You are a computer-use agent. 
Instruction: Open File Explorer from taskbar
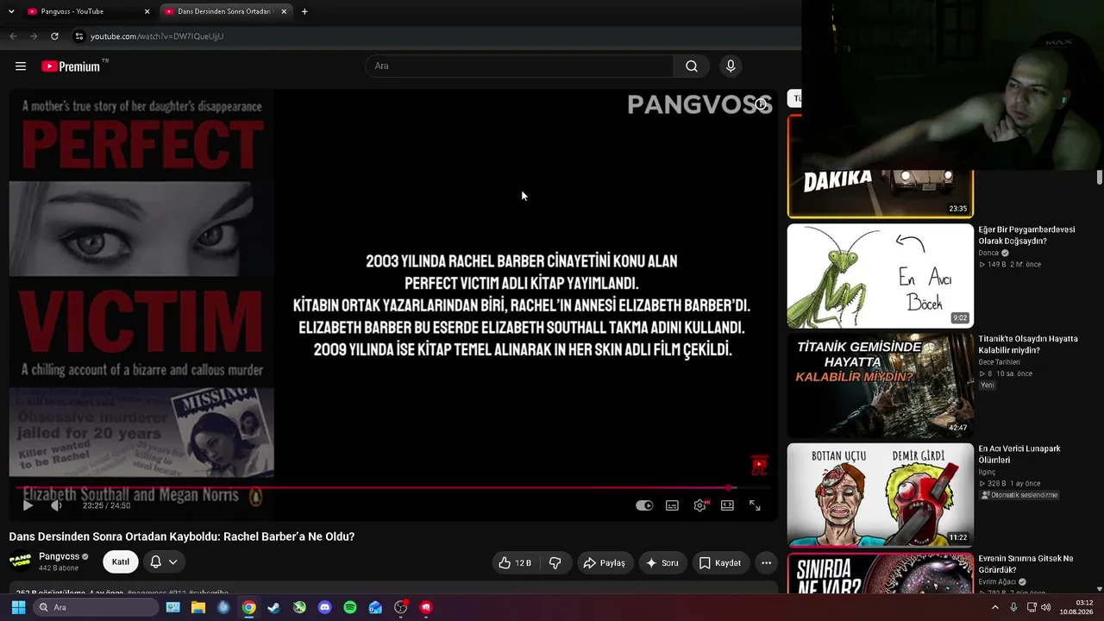click(198, 607)
